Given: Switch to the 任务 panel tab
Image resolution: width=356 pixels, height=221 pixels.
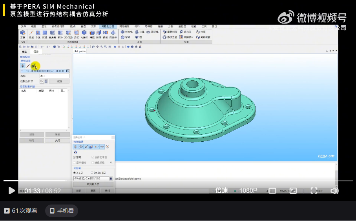Looking at the screenshot, I should (x=36, y=51).
